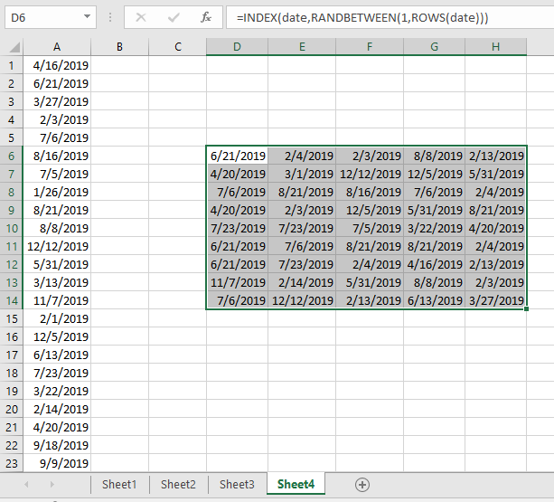This screenshot has height=502, width=554.
Task: Switch to the Sheet1 tab
Action: coord(119,484)
